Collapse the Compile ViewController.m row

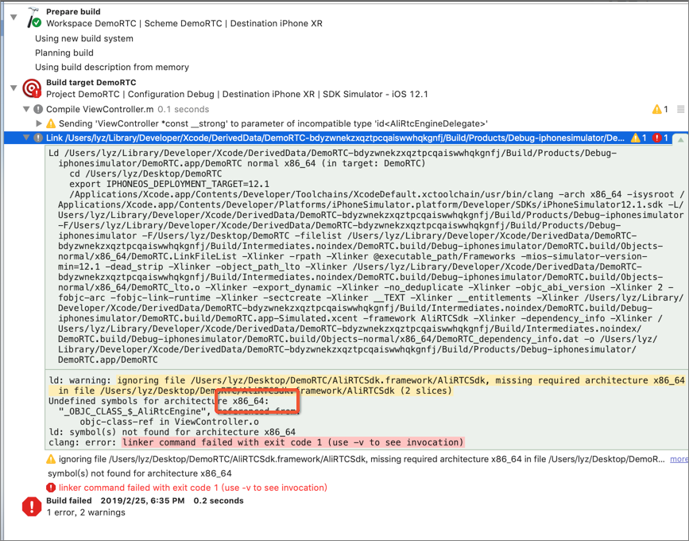coord(26,109)
